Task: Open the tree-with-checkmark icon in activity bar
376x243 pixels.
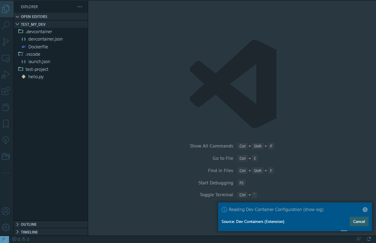Action: point(6,140)
